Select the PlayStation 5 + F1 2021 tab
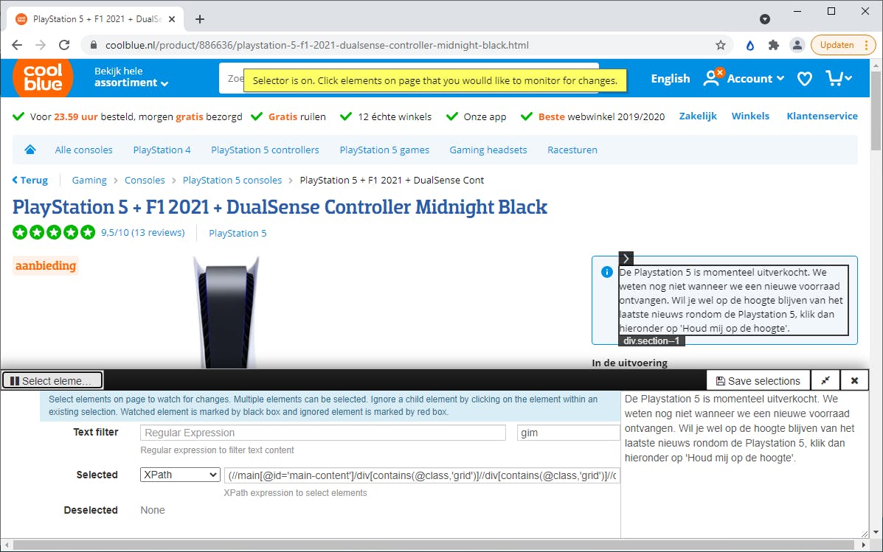Image resolution: width=883 pixels, height=552 pixels. pyautogui.click(x=96, y=19)
